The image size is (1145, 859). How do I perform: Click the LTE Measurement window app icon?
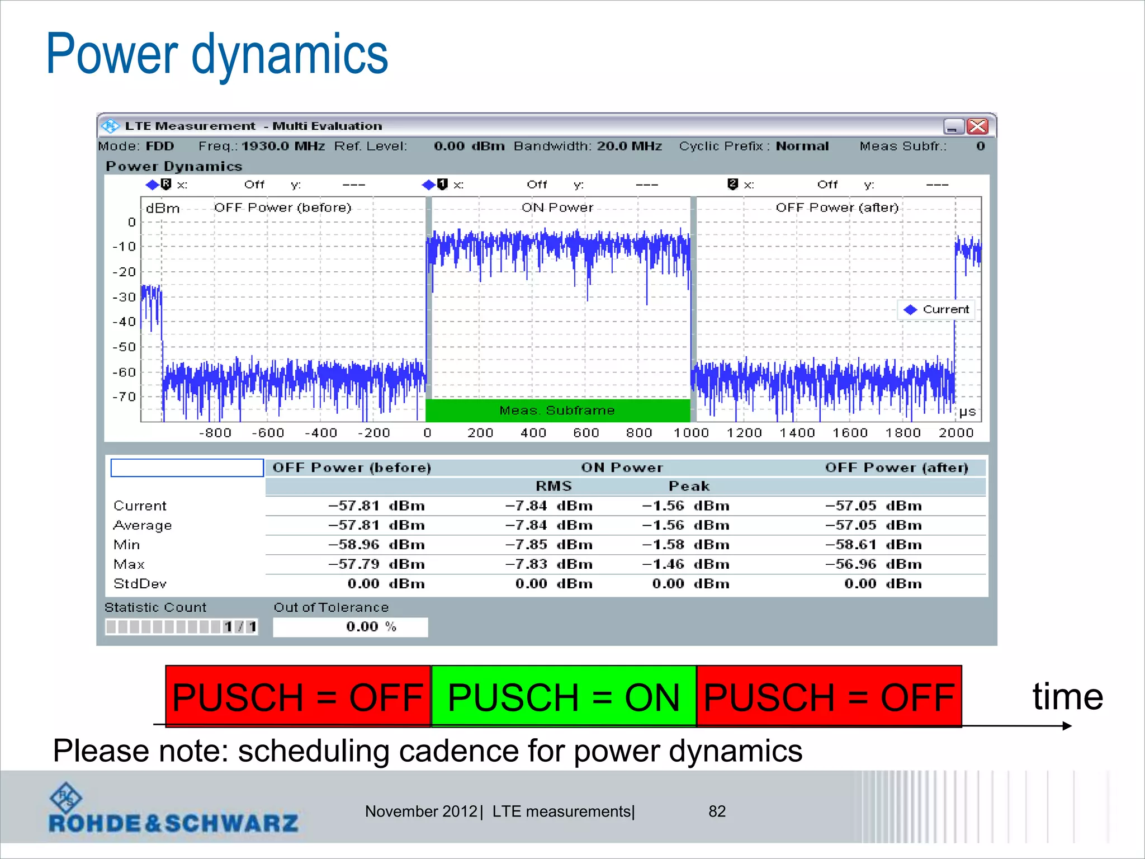point(110,126)
